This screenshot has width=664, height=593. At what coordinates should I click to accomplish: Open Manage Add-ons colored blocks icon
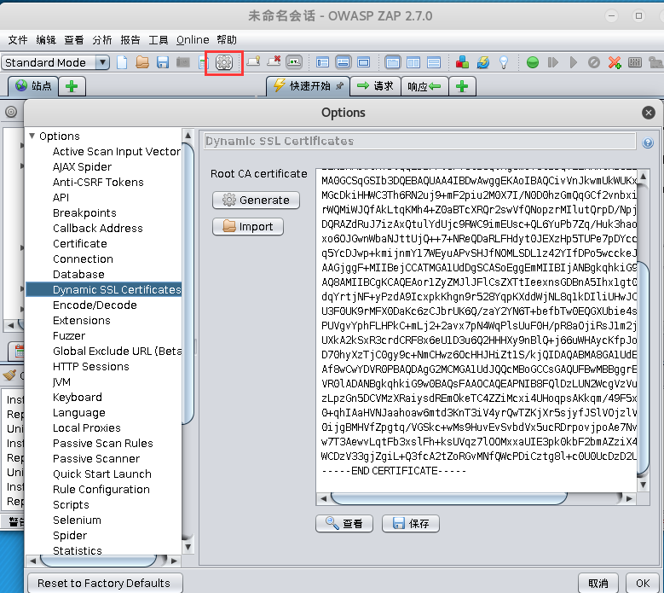(462, 63)
